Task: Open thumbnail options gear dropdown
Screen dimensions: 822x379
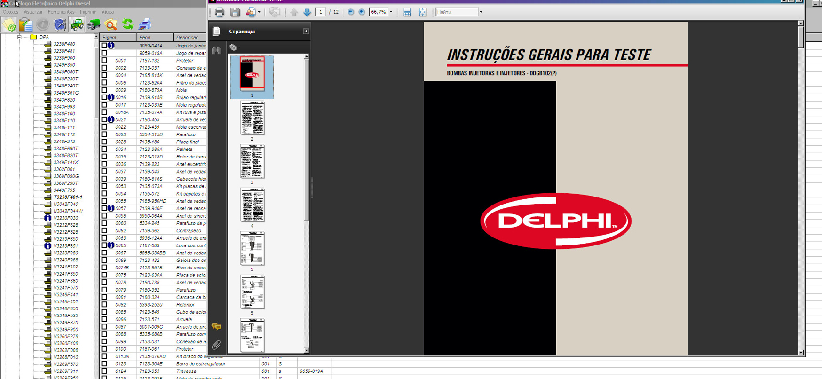Action: tap(234, 47)
